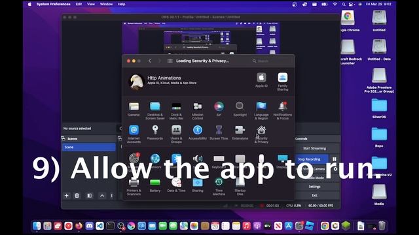
Task: Open Passwords preferences
Action: pyautogui.click(x=155, y=133)
